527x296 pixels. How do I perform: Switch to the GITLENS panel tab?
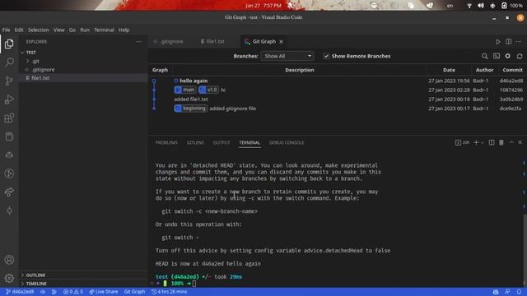tap(195, 142)
